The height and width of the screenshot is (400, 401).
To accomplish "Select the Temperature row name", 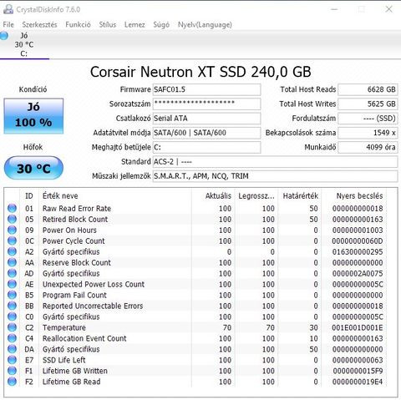I will pyautogui.click(x=64, y=327).
